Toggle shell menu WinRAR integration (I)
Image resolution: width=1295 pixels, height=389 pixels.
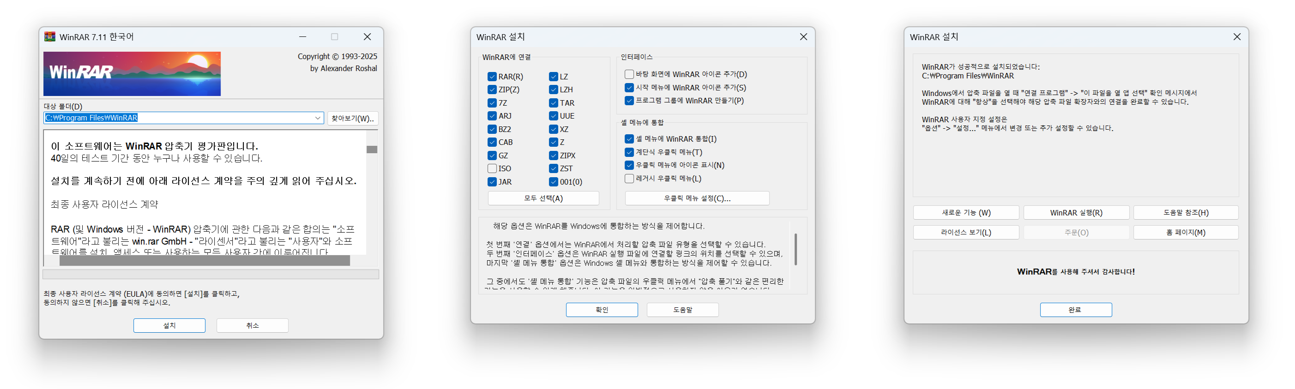[x=628, y=139]
